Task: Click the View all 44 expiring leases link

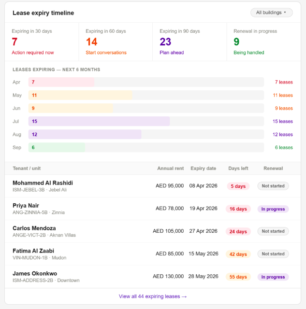Action: click(x=153, y=296)
